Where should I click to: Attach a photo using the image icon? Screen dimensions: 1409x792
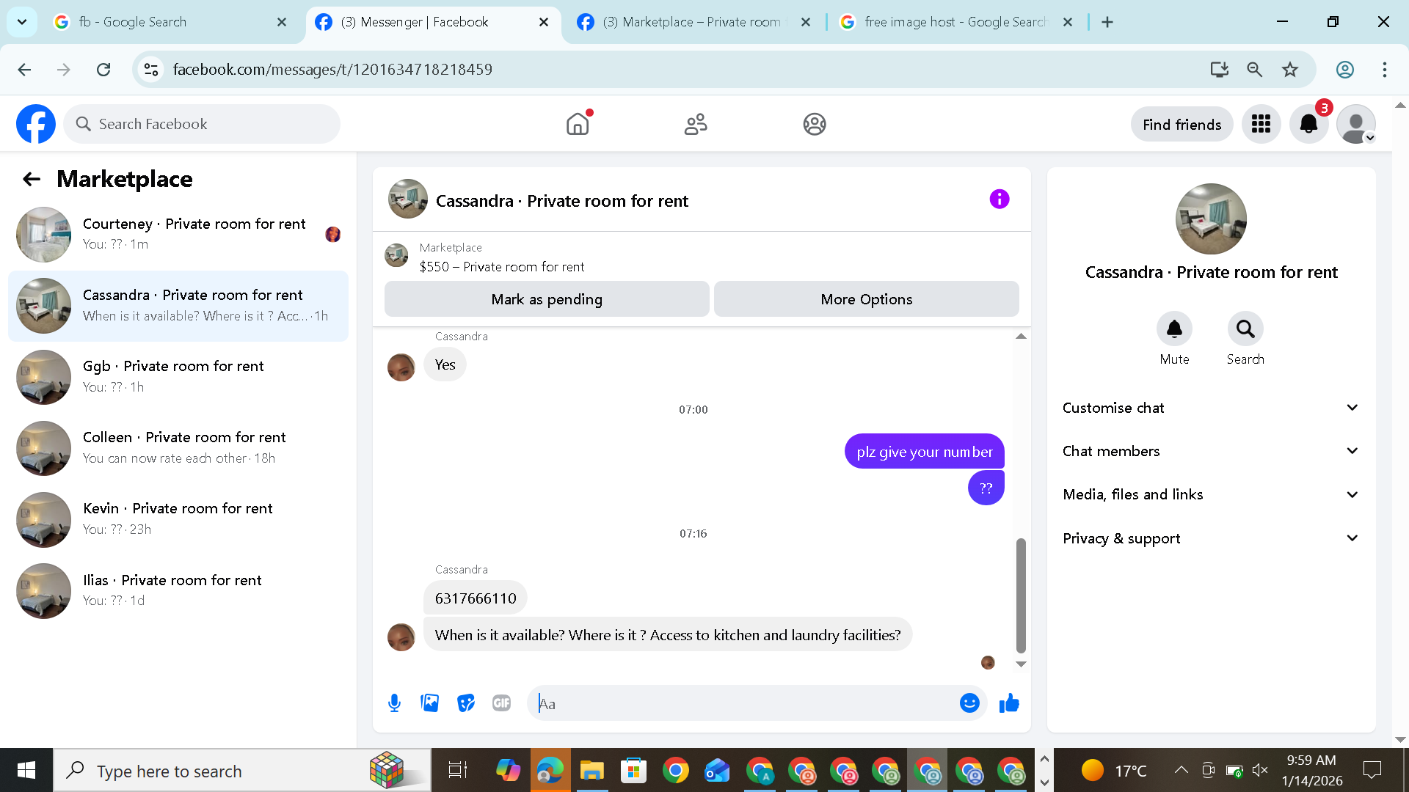pos(430,703)
